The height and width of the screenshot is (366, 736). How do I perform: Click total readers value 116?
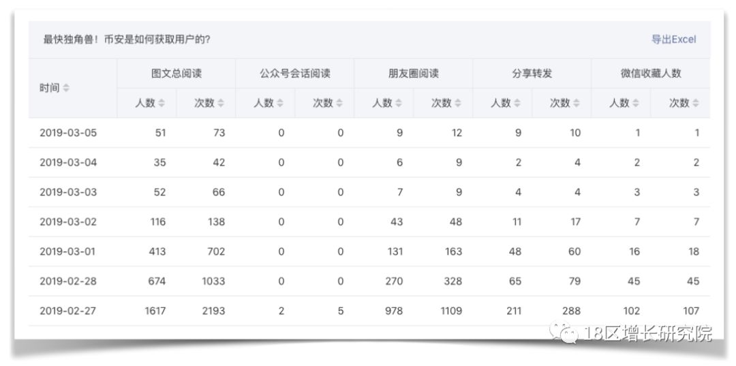click(157, 222)
